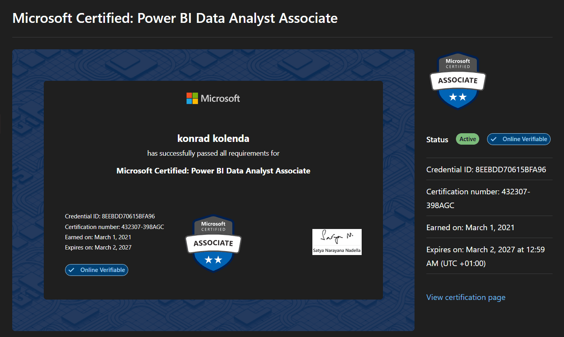Image resolution: width=564 pixels, height=337 pixels.
Task: Open the View certification page link
Action: coord(466,297)
